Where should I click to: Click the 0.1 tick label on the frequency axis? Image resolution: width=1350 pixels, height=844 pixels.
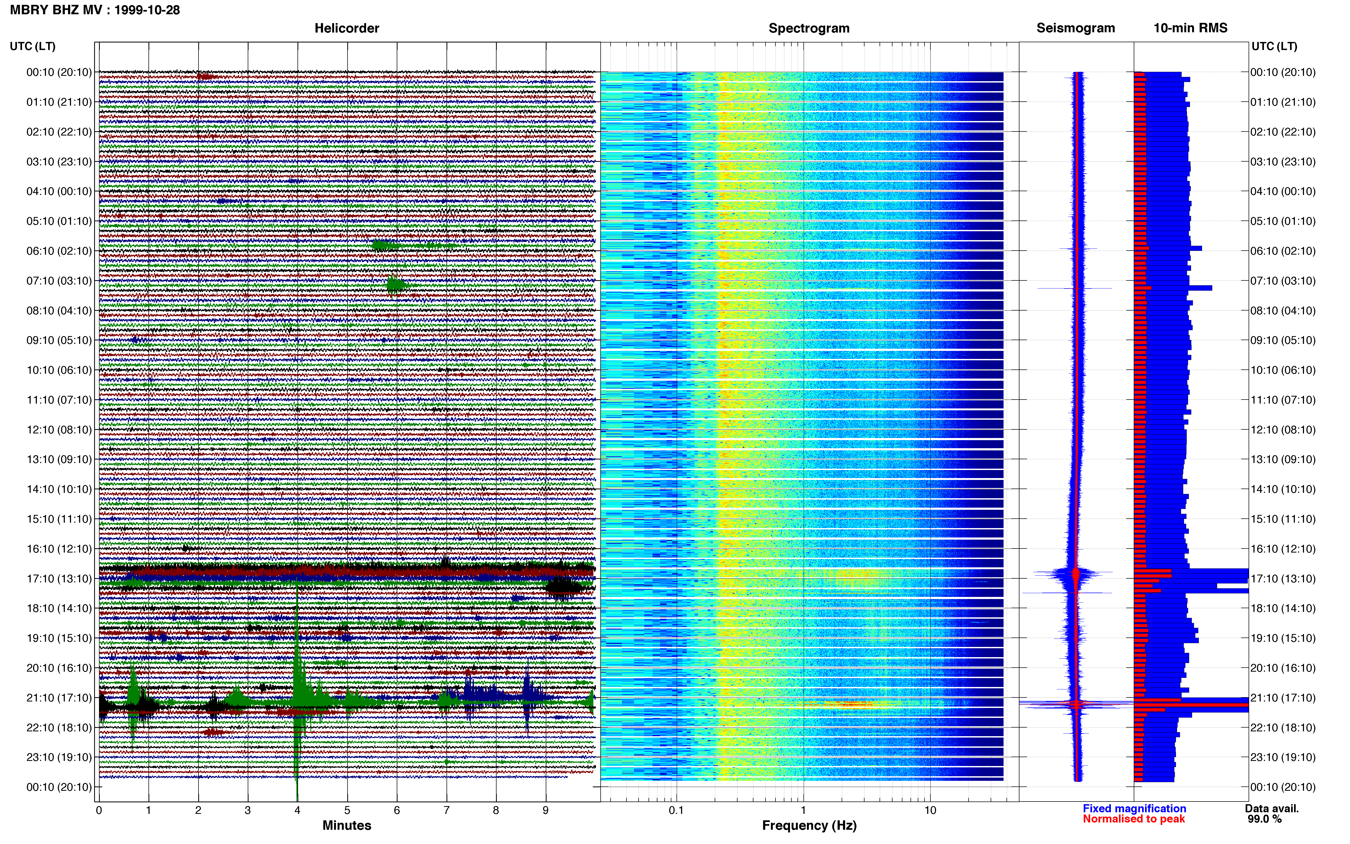click(x=677, y=810)
